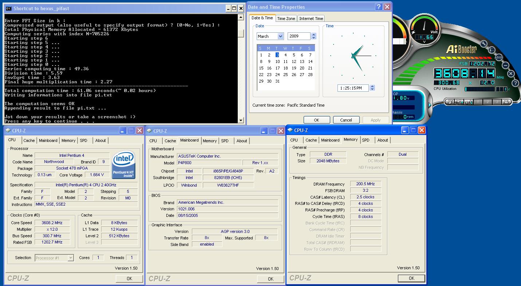The image size is (521, 286).
Task: Switch to the Time Zone tab
Action: [286, 19]
